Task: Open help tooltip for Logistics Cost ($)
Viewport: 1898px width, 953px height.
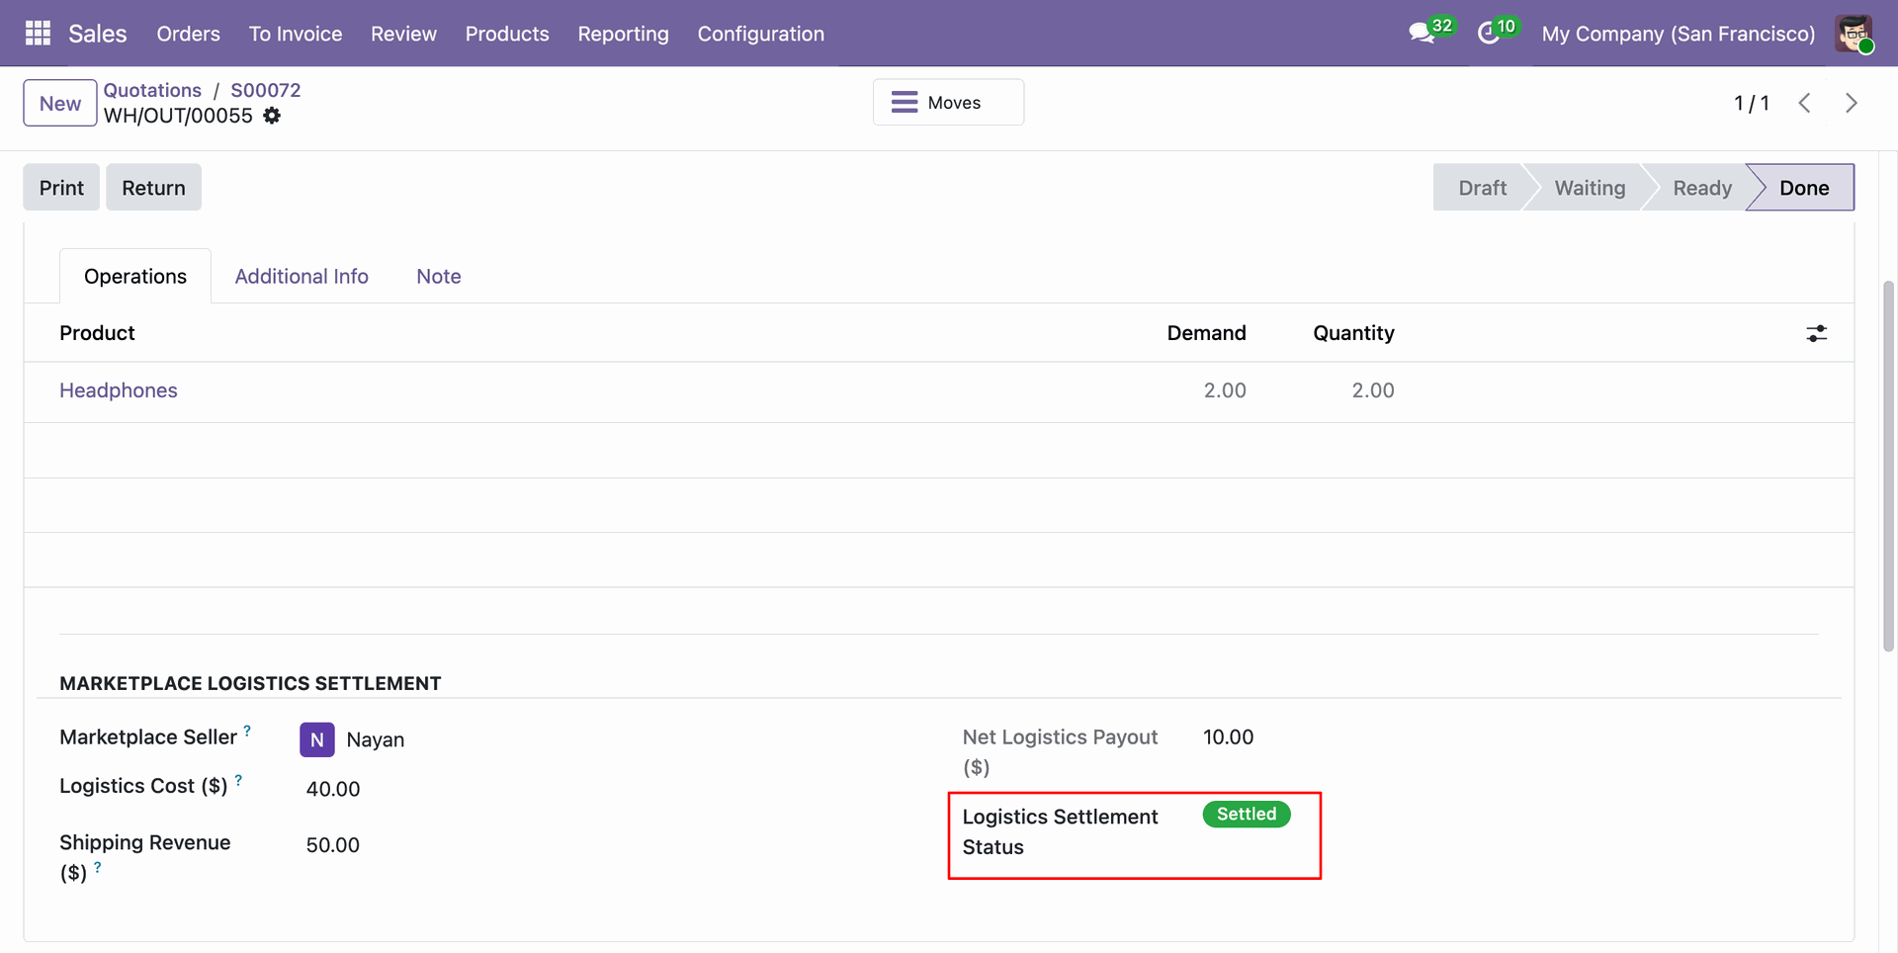Action: 238,780
